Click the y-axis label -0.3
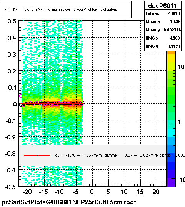 click(11, 154)
